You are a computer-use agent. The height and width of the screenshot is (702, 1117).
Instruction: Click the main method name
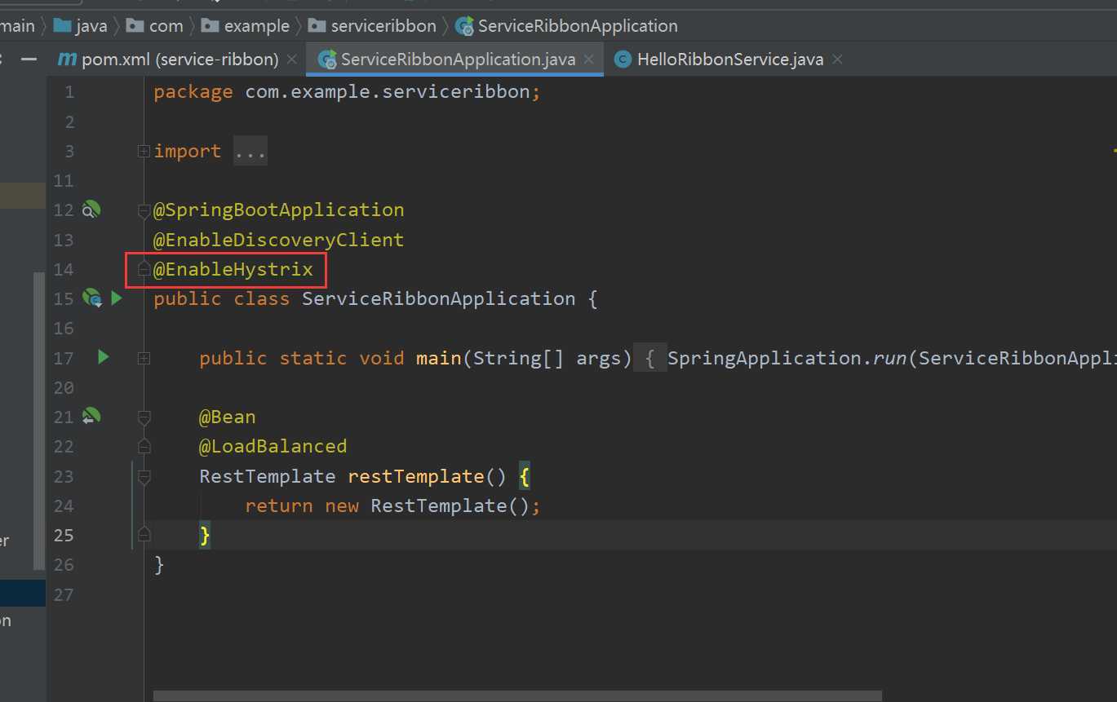coord(439,358)
